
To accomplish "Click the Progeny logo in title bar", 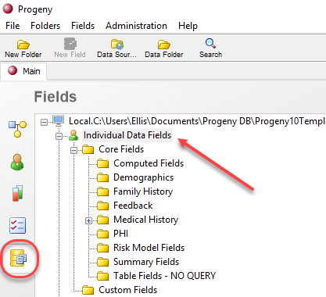I will [8, 9].
